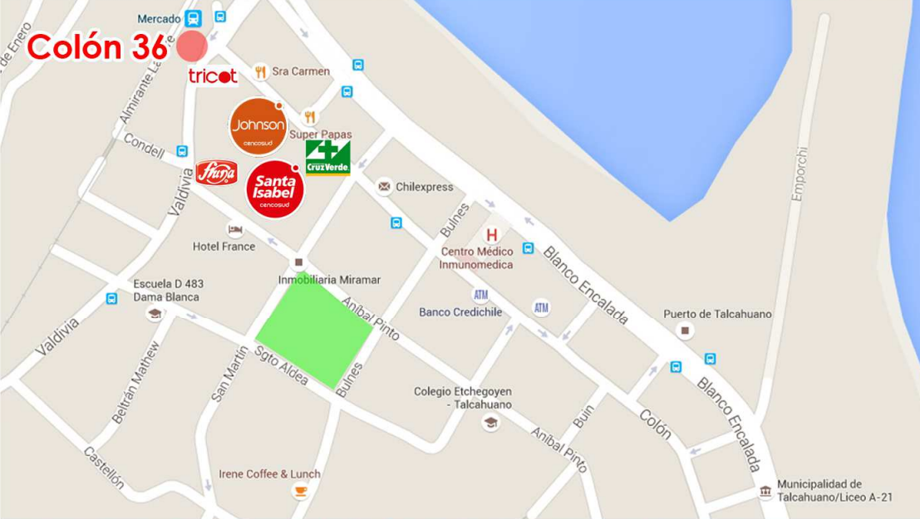This screenshot has width=920, height=519.
Task: Click the Banco Credichile label
Action: (x=460, y=312)
